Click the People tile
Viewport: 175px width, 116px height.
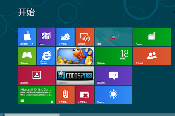[152, 56]
